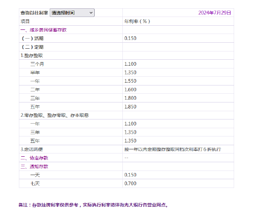Viewport: 253px width, 216px height.
Task: Select the 1.550 rate value
Action: [130, 81]
